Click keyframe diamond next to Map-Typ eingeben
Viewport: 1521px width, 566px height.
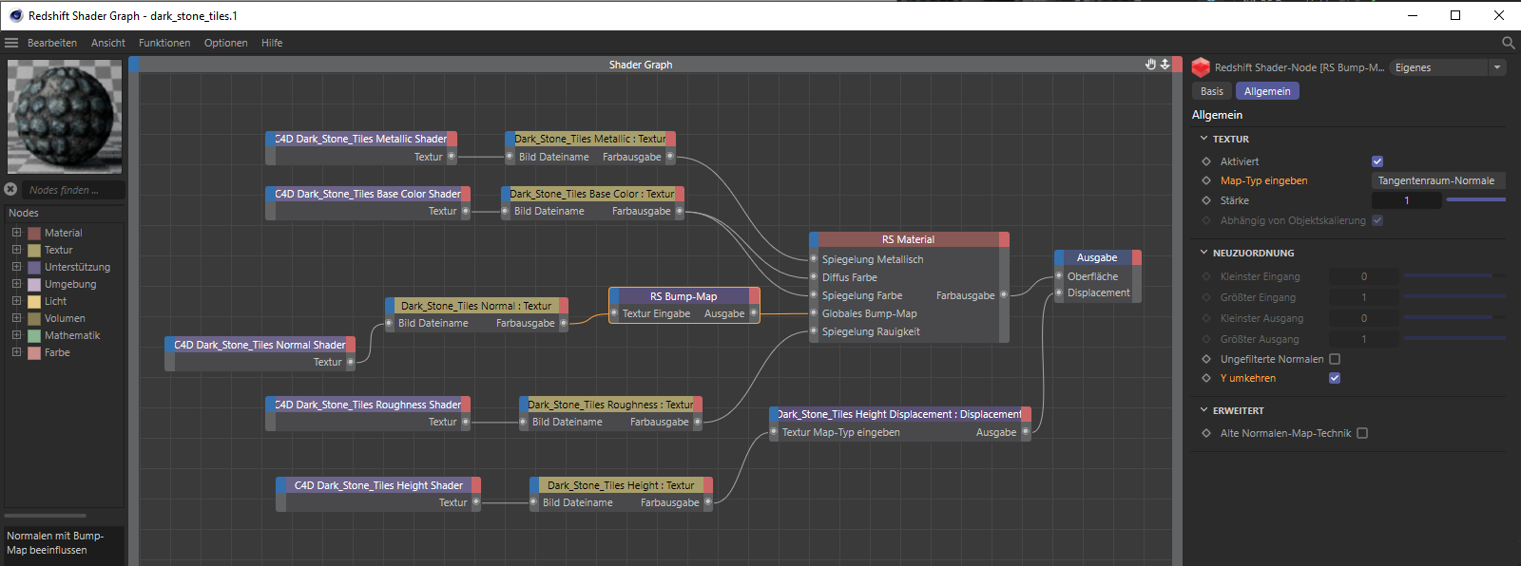[1206, 180]
